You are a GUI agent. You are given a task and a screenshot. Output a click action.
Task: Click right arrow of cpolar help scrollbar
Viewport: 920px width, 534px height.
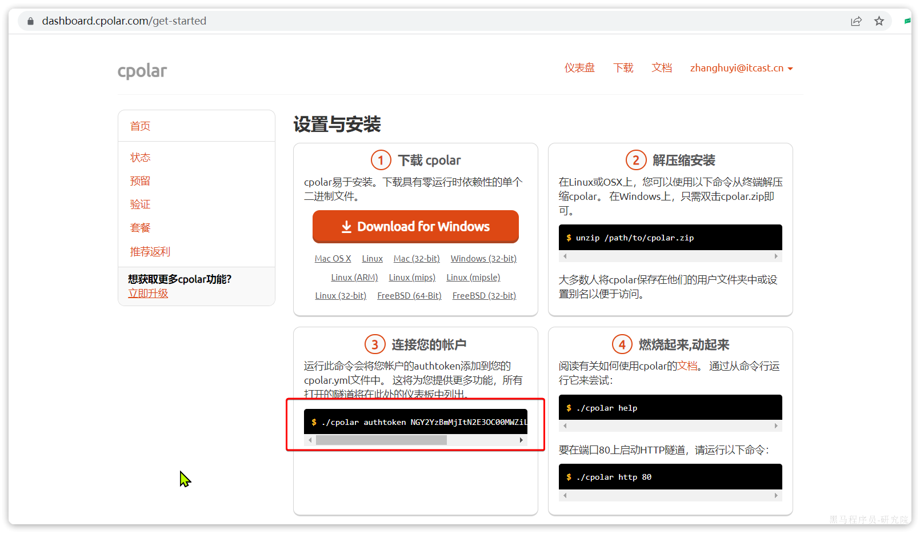coord(776,426)
